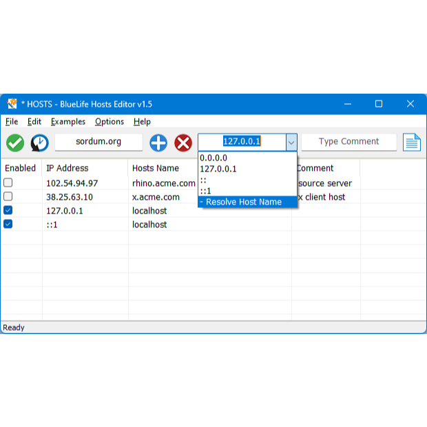Minimize the Hosts Editor window
Viewport: 427px width, 427px height.
[348, 104]
